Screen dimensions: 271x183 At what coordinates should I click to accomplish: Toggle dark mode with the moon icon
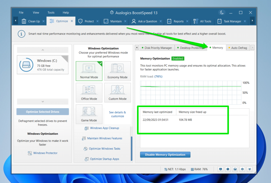tap(222, 12)
